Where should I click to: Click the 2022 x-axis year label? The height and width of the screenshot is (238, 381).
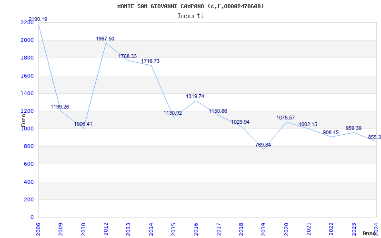331,229
